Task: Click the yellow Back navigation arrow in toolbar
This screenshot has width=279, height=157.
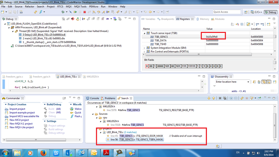Action: point(150,12)
